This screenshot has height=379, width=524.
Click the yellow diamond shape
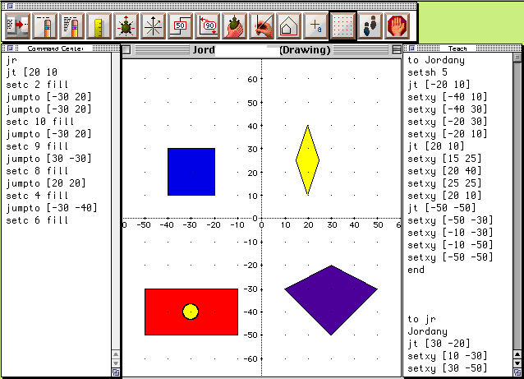[x=307, y=160]
